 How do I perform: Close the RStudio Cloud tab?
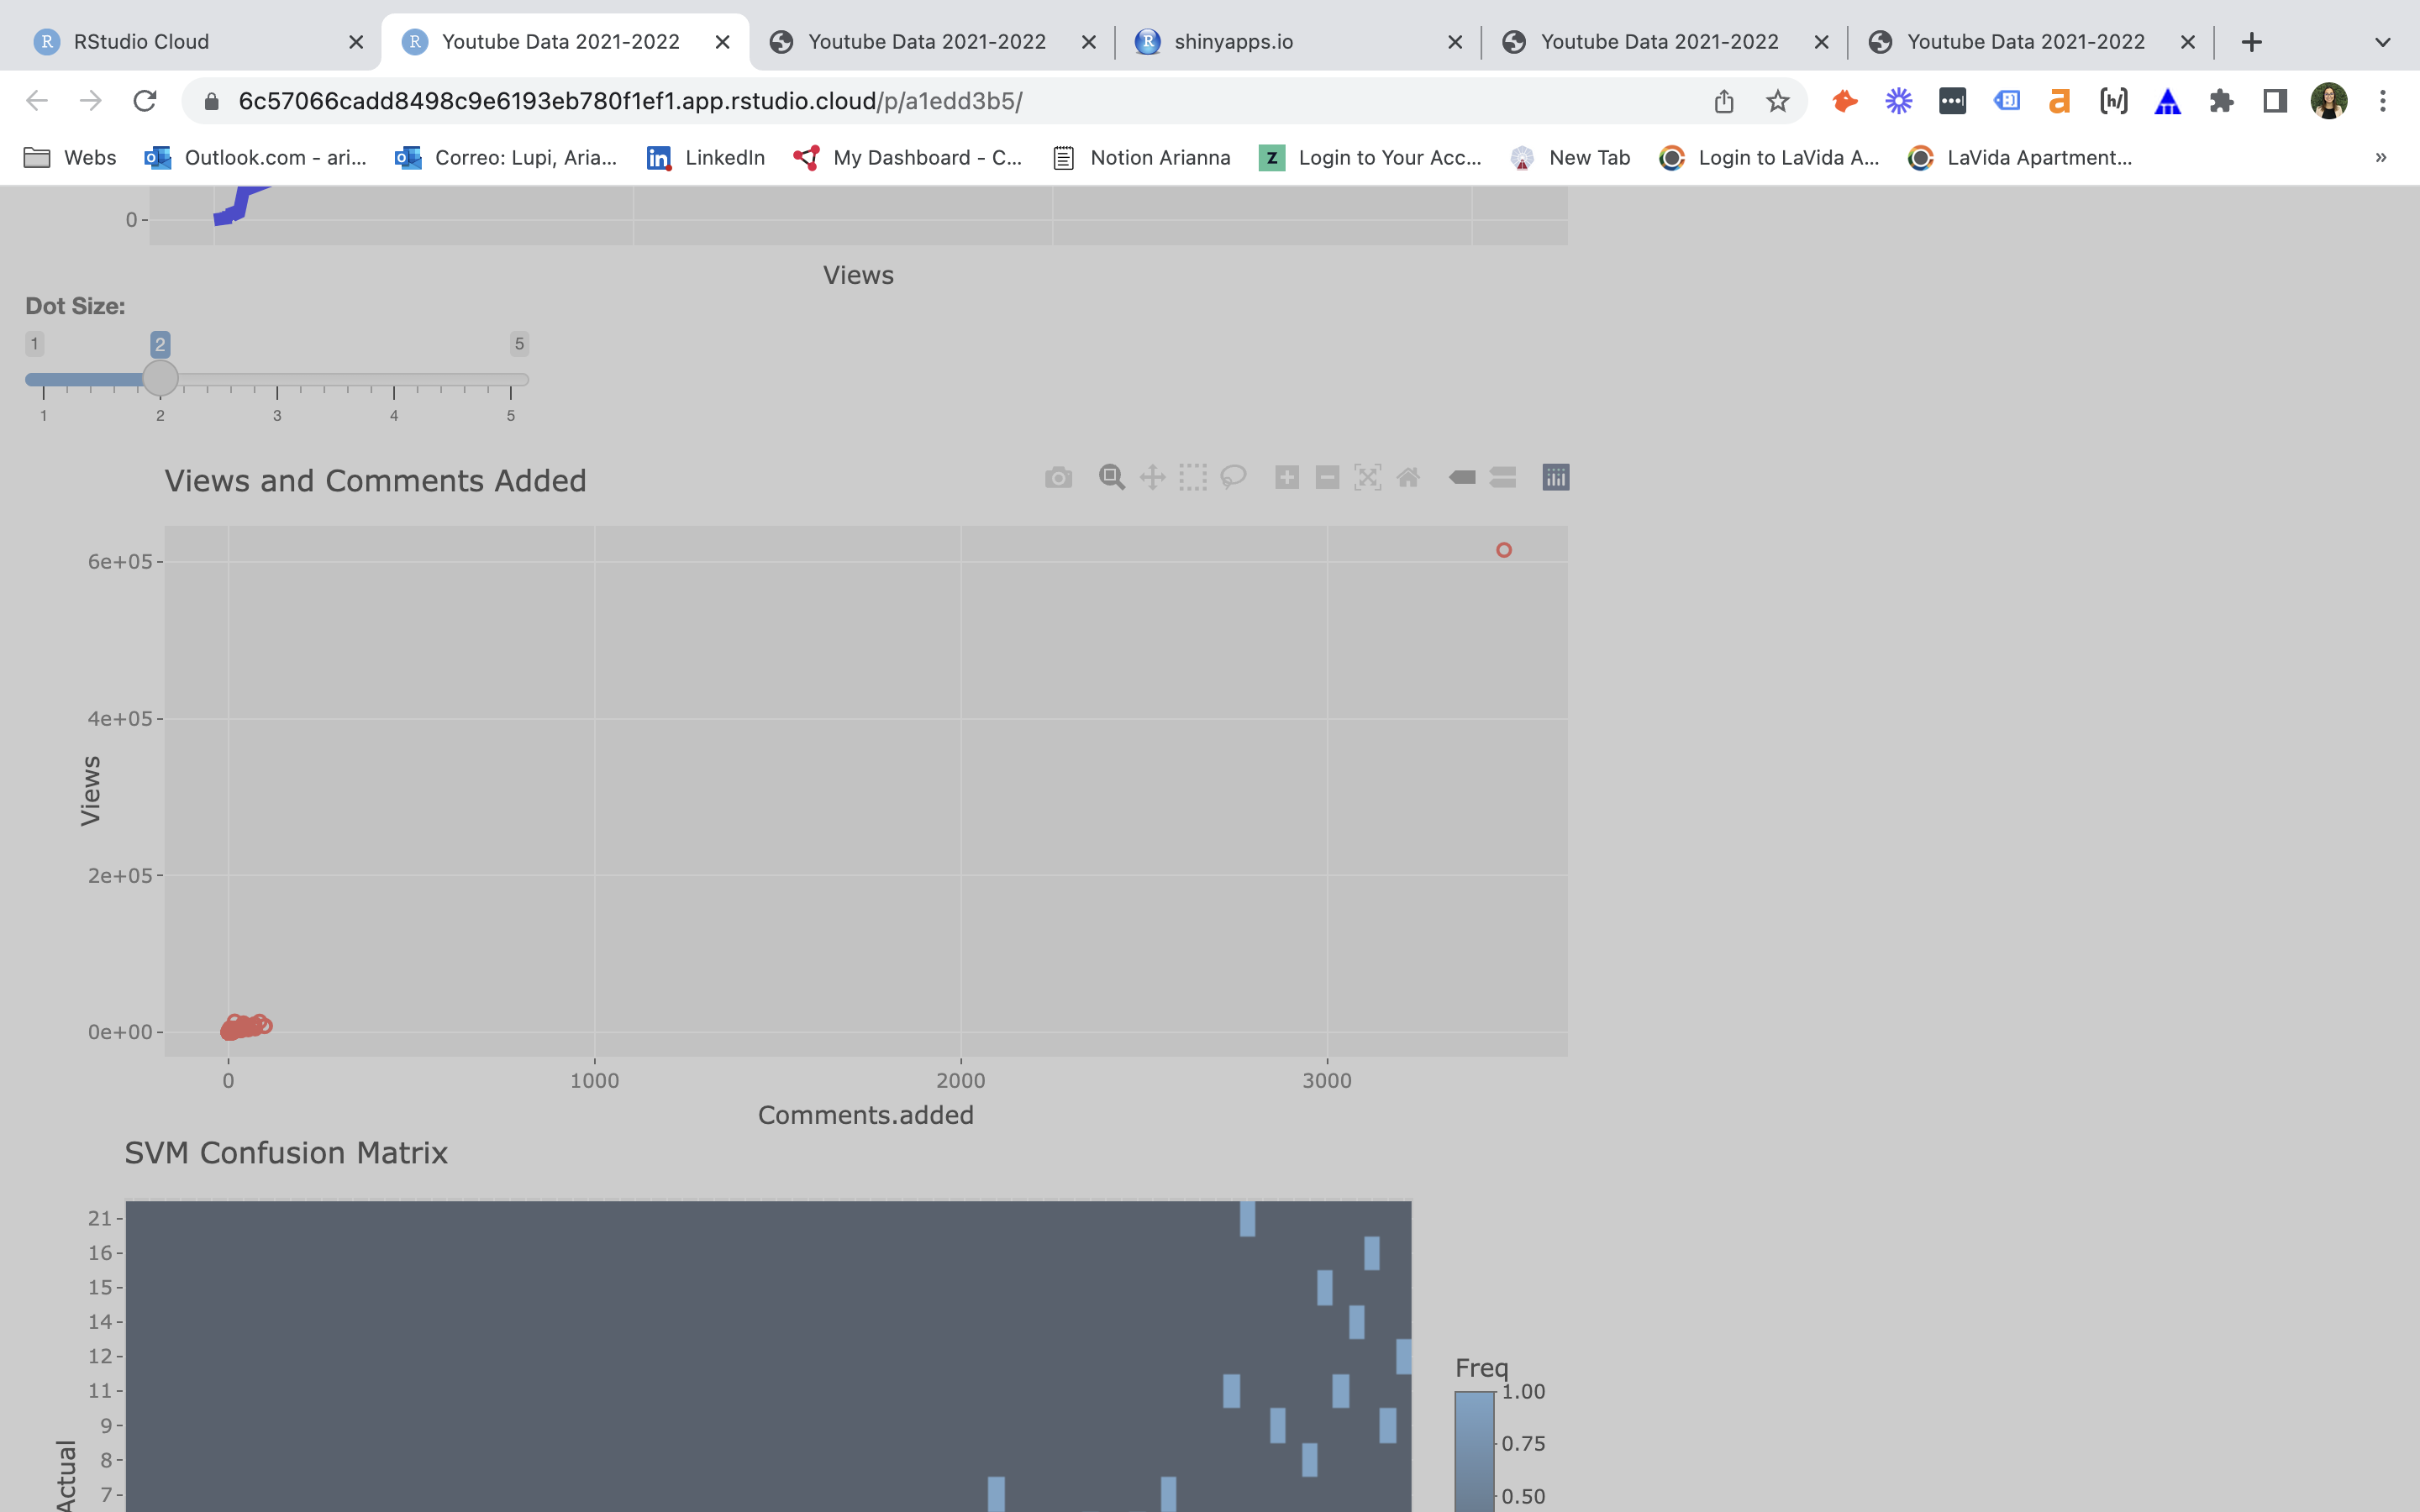pyautogui.click(x=356, y=42)
